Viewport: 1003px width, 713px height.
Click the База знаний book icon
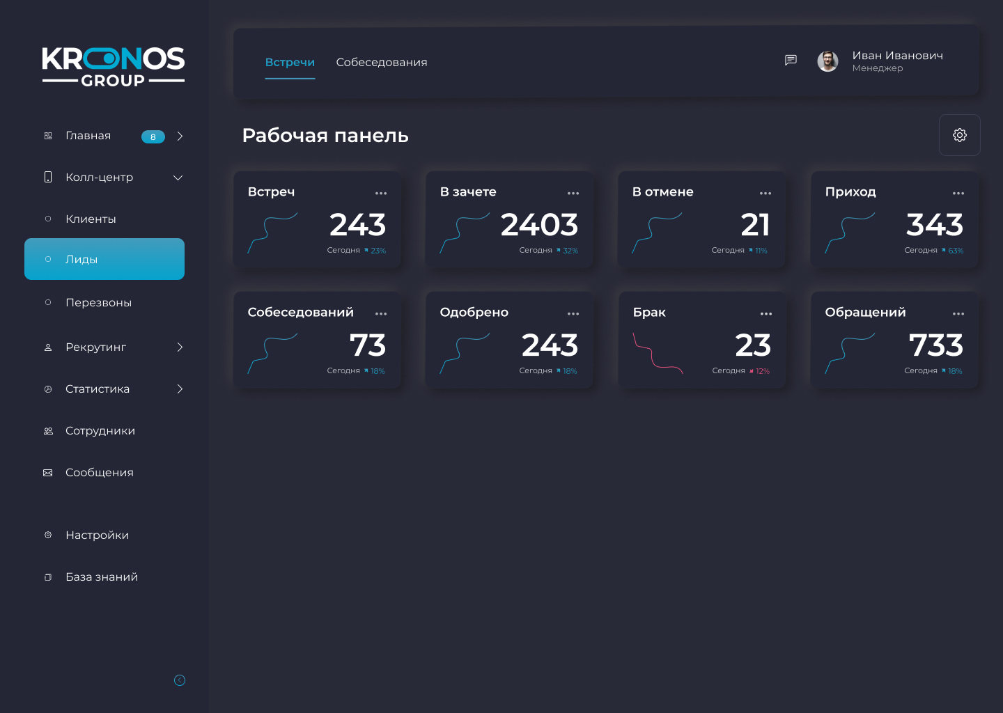[x=48, y=577]
